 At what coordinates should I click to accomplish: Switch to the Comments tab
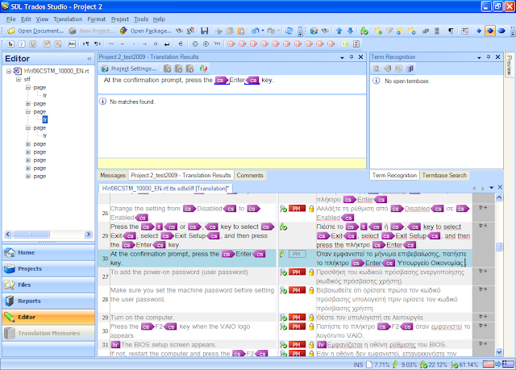click(x=250, y=175)
